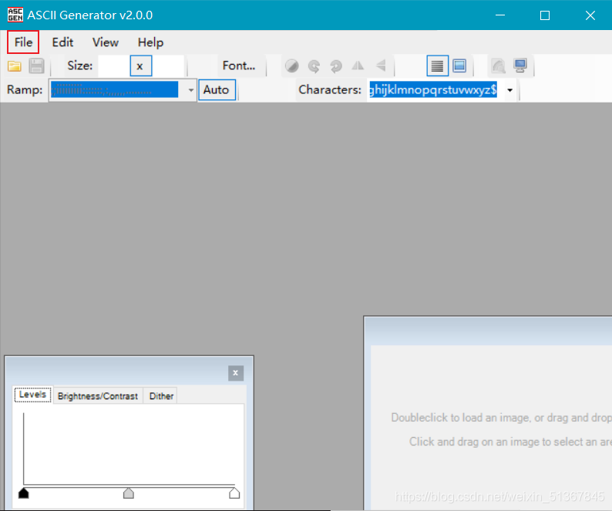Click the white maximum level slider handle

tap(234, 493)
